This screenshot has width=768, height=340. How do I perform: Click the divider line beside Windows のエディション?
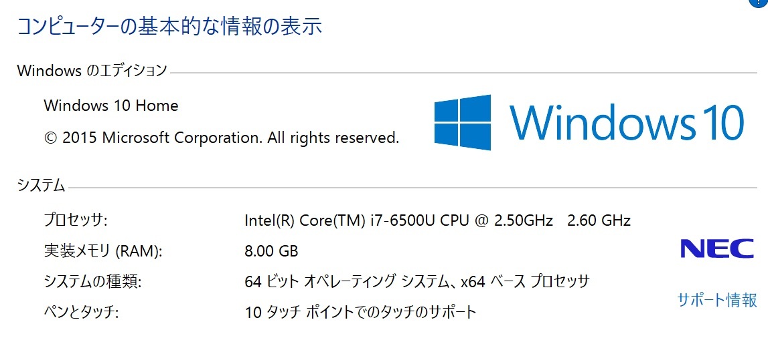click(463, 73)
